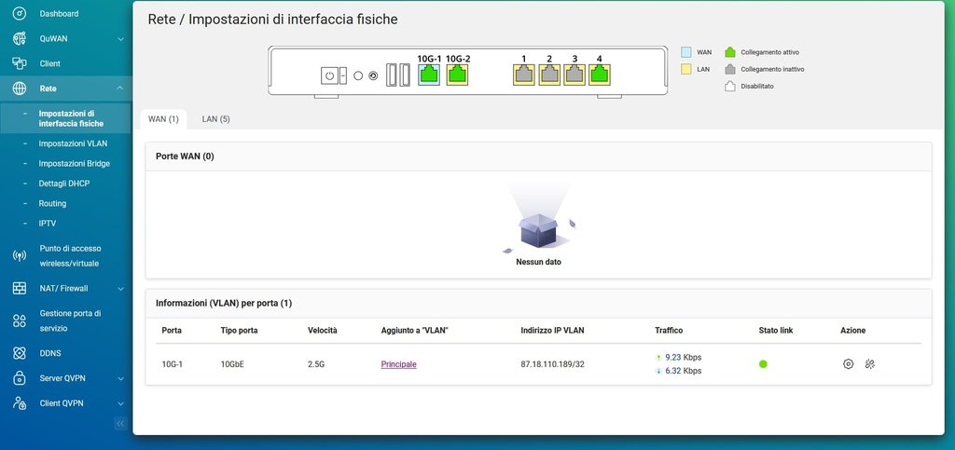The image size is (955, 450).
Task: Collapse the sidebar with the double-arrow button
Action: 119,423
